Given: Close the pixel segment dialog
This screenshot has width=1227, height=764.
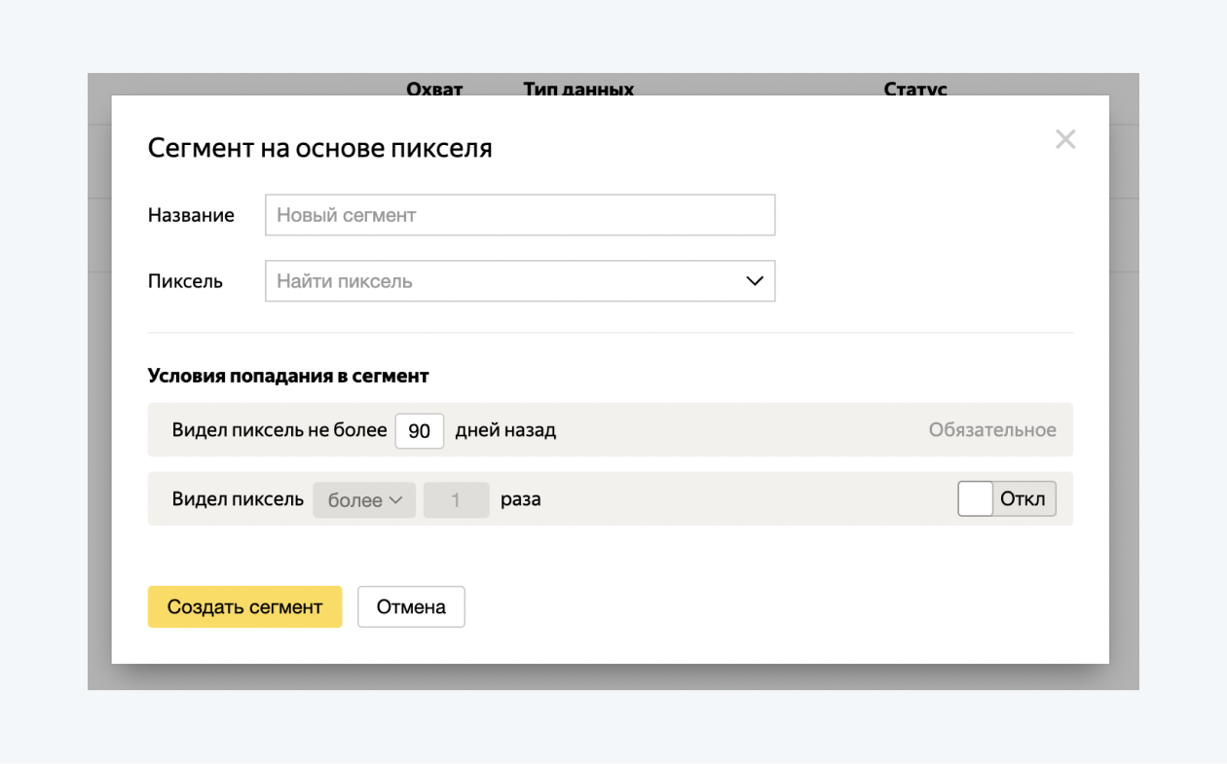Looking at the screenshot, I should (1065, 139).
